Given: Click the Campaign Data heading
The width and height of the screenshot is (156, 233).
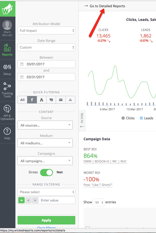Looking at the screenshot, I should [97, 139].
